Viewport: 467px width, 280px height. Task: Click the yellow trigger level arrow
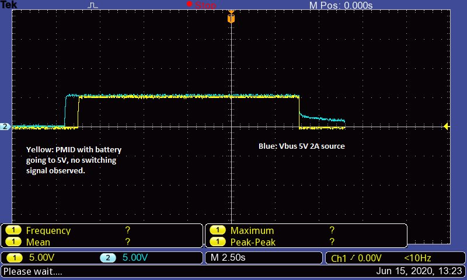tap(446, 127)
